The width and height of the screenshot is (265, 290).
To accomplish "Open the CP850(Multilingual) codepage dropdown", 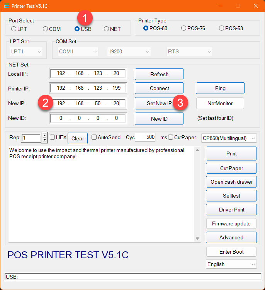I will coord(229,138).
